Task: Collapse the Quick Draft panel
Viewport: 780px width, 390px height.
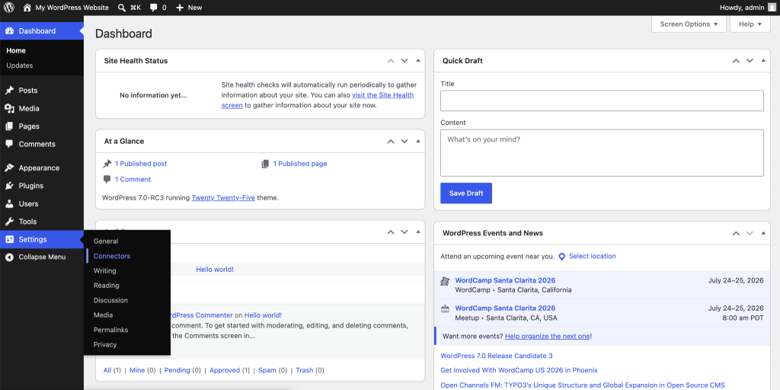Action: coord(763,61)
